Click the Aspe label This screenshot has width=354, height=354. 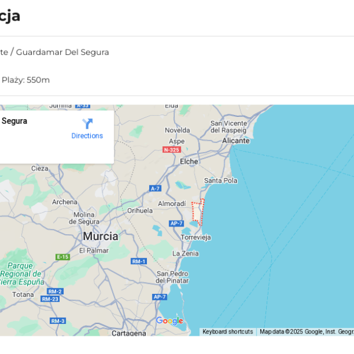pyautogui.click(x=177, y=142)
